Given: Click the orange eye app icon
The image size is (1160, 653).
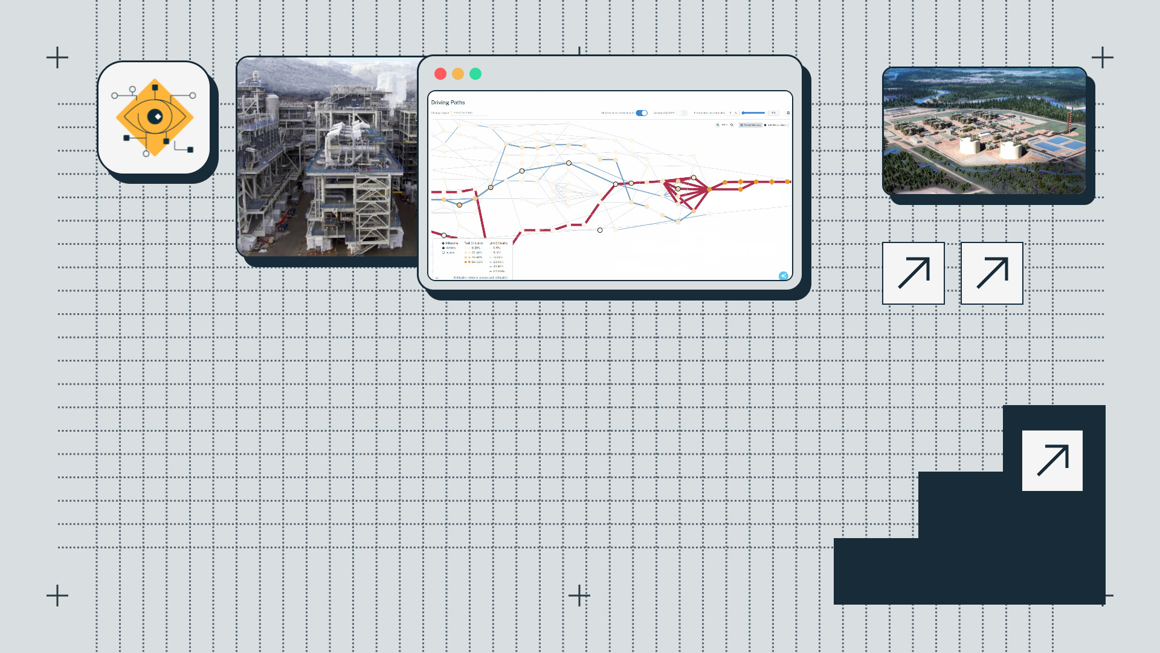Looking at the screenshot, I should tap(155, 118).
